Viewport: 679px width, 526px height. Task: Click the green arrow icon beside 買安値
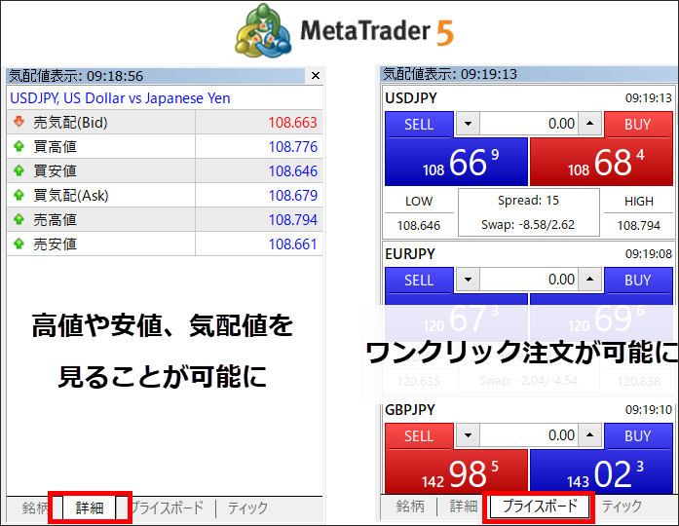coord(18,171)
